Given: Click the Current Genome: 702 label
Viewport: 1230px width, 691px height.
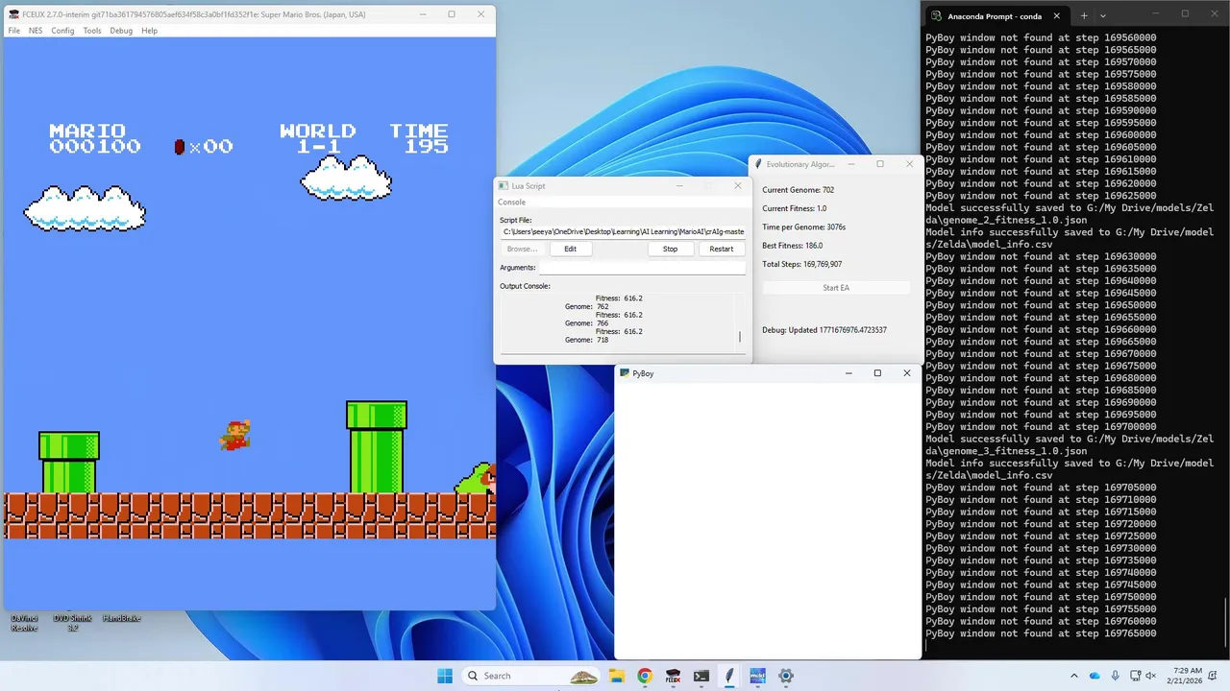Looking at the screenshot, I should pos(798,190).
